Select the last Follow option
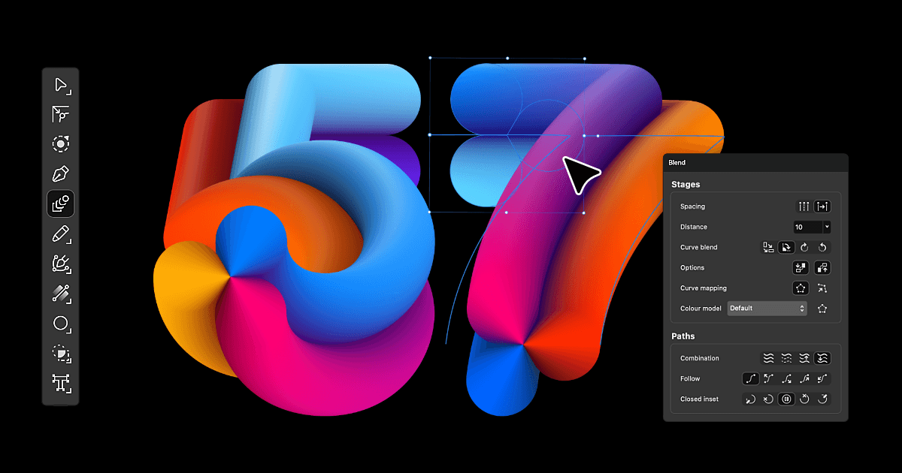902x473 pixels. [x=822, y=378]
